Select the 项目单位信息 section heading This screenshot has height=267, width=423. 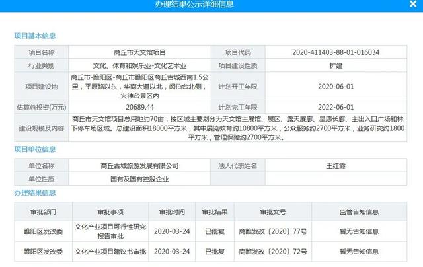point(35,149)
